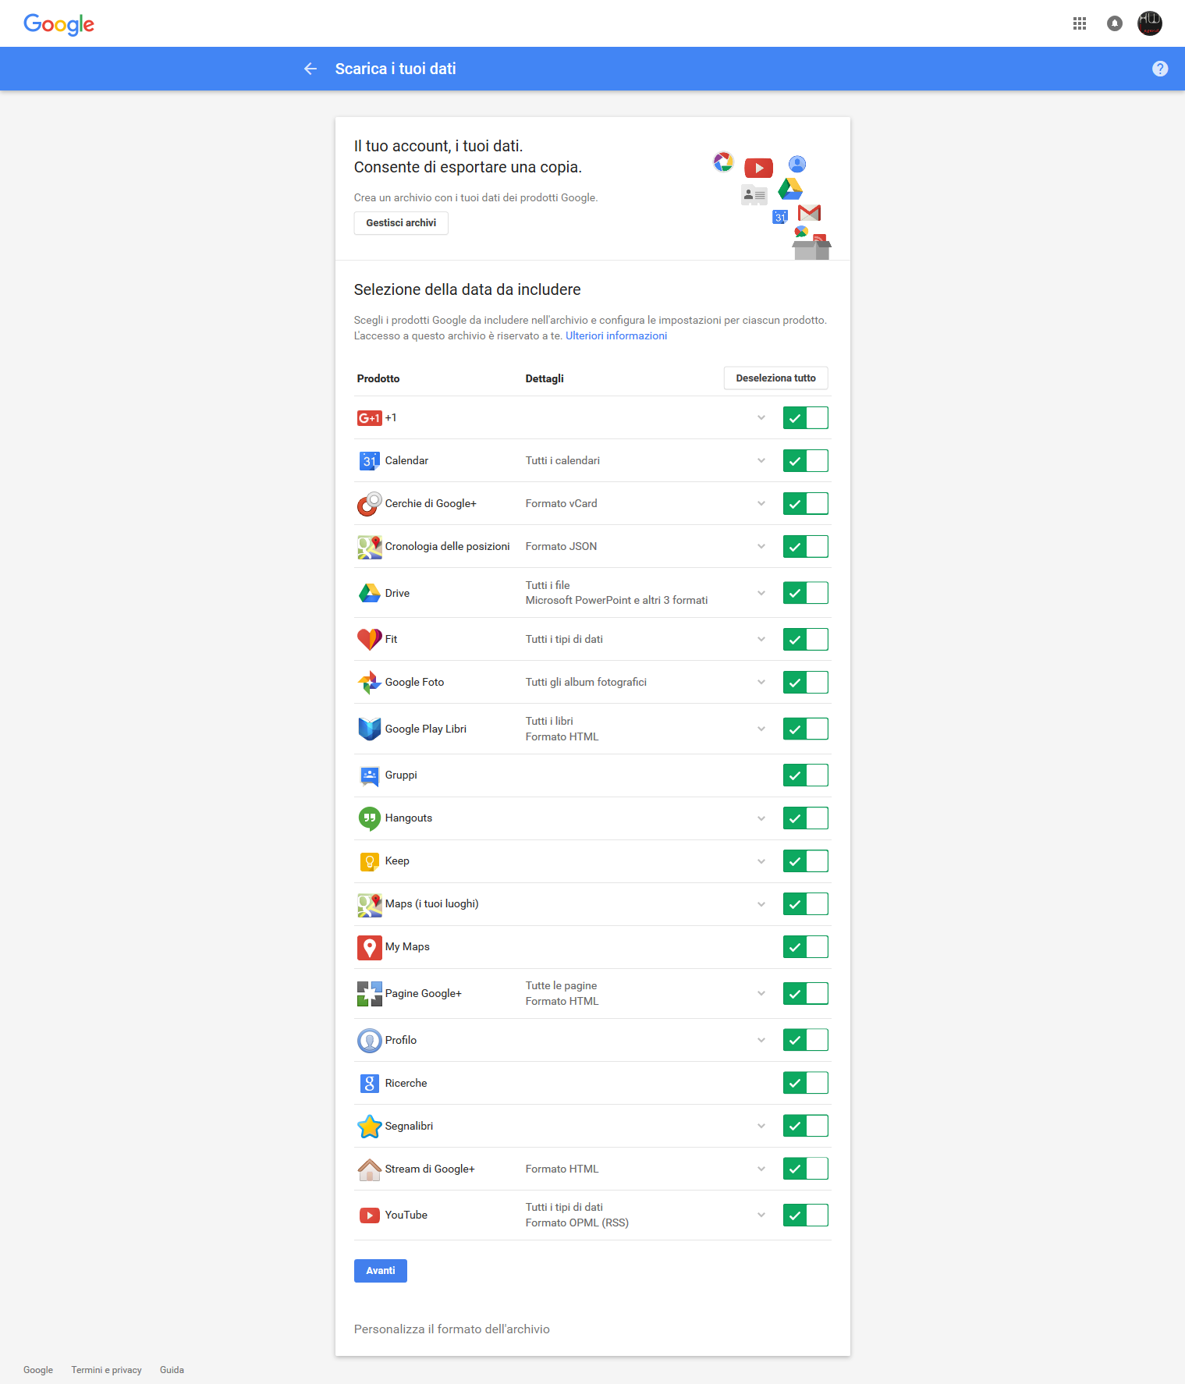Viewport: 1185px width, 1384px height.
Task: Expand the Google Play Libri chevron
Action: pos(761,729)
